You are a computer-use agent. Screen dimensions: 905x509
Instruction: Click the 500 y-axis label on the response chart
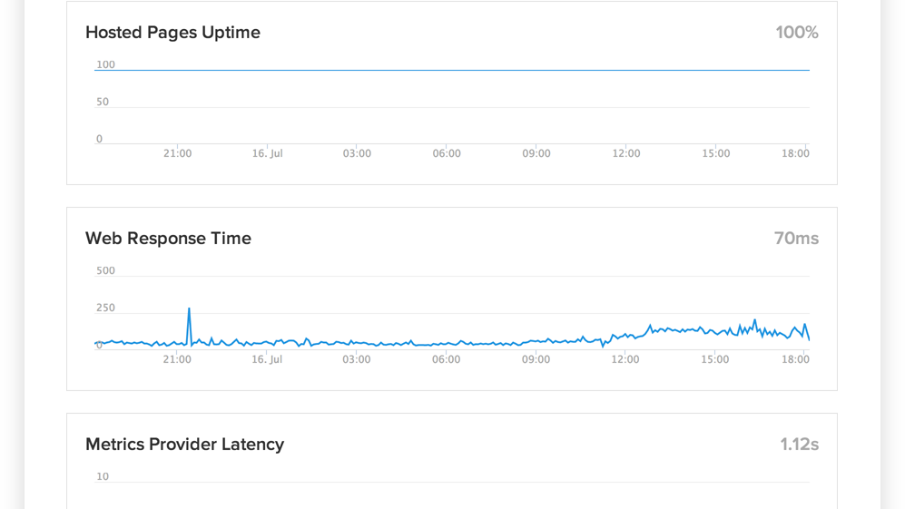click(105, 271)
